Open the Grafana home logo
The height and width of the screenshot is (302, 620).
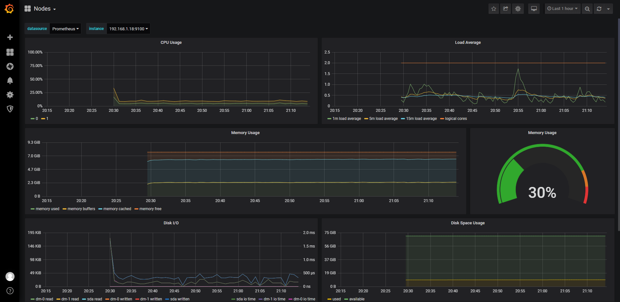click(9, 9)
